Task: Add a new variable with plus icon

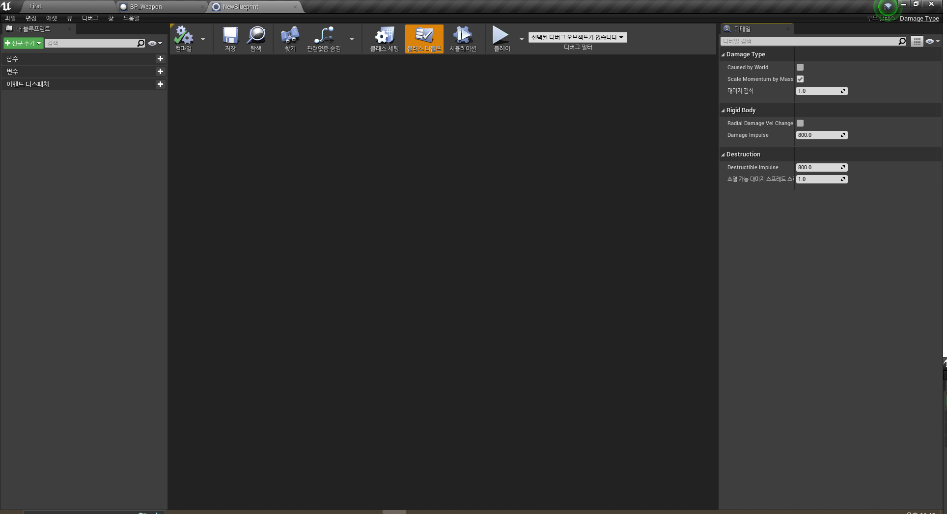Action: pos(160,72)
